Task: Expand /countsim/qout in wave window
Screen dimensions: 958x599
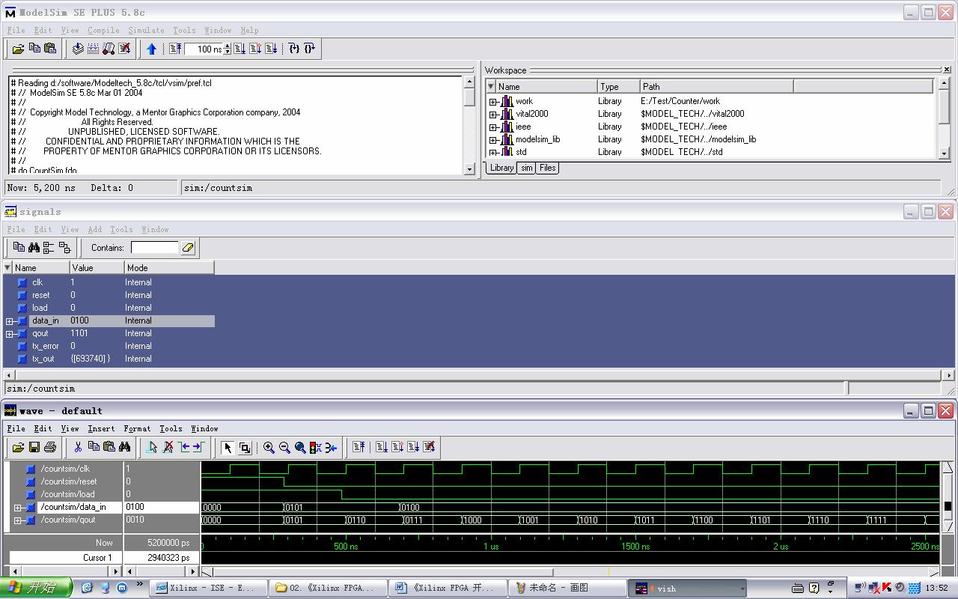Action: pyautogui.click(x=18, y=520)
